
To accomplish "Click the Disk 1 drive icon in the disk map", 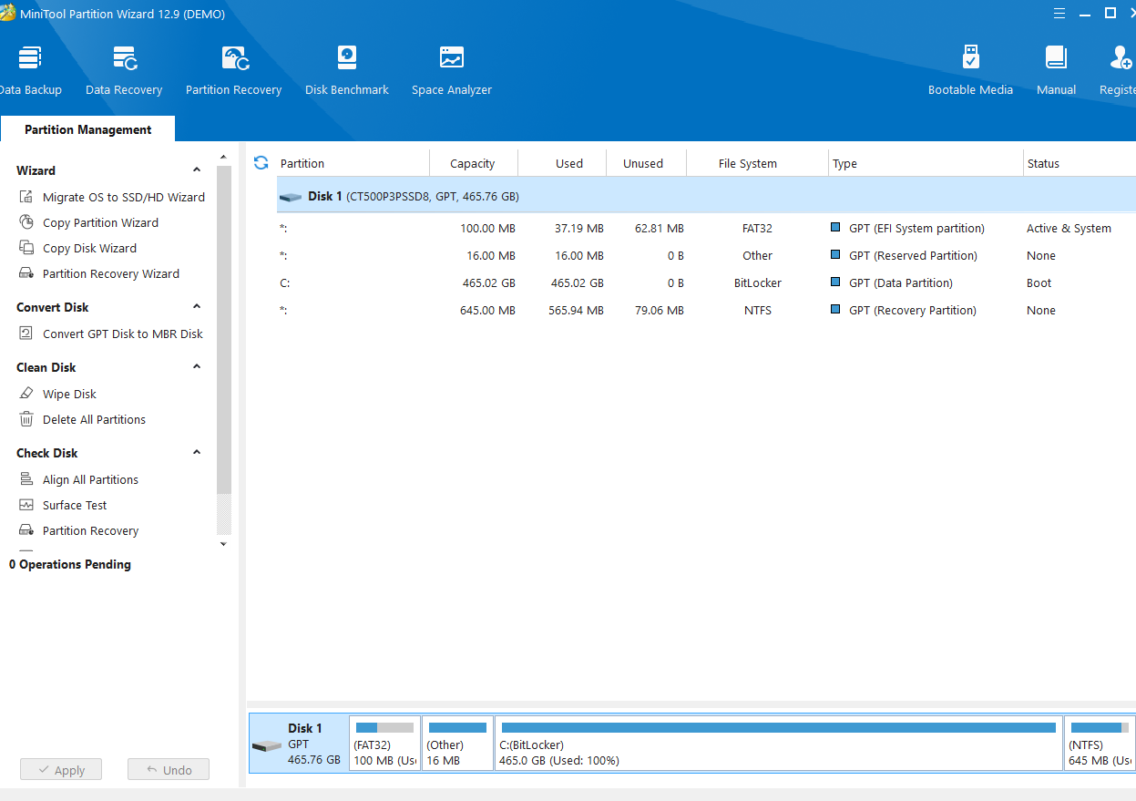I will point(267,746).
